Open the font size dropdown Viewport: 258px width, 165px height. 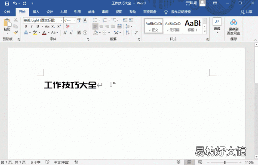click(74, 20)
